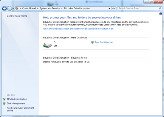Open the 'What should I know about BitLocker' link
The width and height of the screenshot is (164, 117).
pyautogui.click(x=79, y=29)
